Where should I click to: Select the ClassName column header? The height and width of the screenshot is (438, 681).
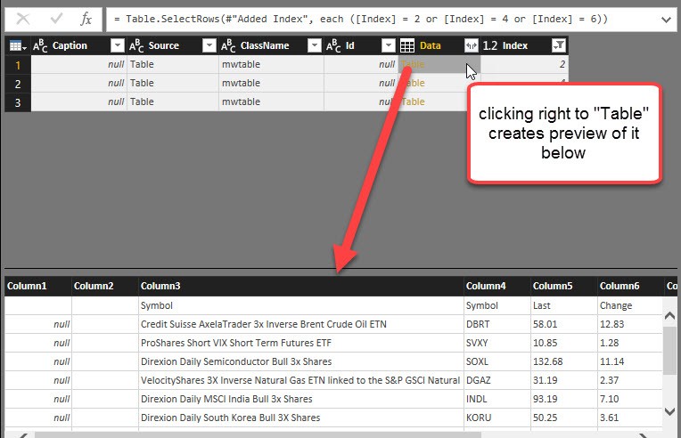pos(265,45)
